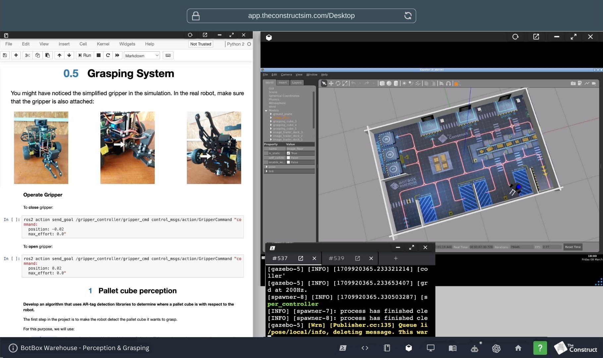Screen dimensions: 603x358
Task: Add a spot light in Gazebo
Action: coord(411,84)
